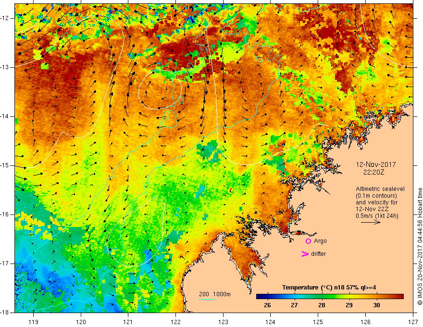Click the 26 value on temperature scale
The image size is (423, 327).
267,305
